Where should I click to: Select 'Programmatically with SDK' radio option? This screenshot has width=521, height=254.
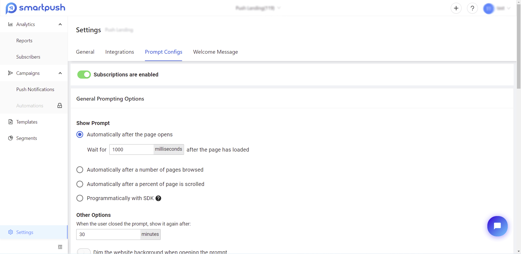[x=80, y=198]
